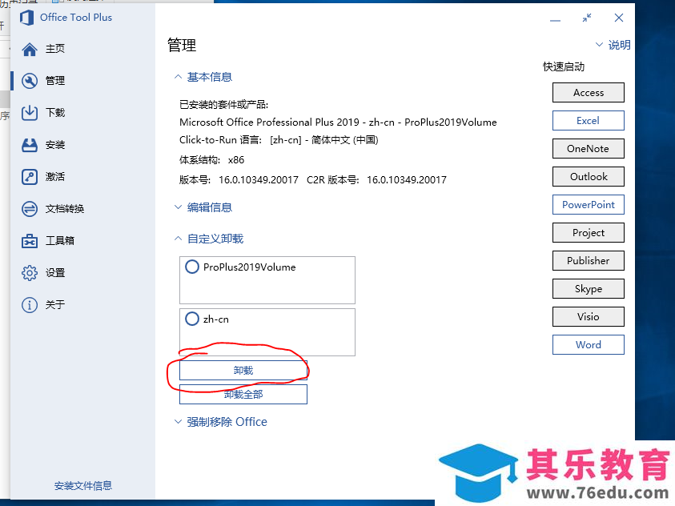The height and width of the screenshot is (506, 675).
Task: Select the 管理 wrench icon in sidebar
Action: point(30,81)
